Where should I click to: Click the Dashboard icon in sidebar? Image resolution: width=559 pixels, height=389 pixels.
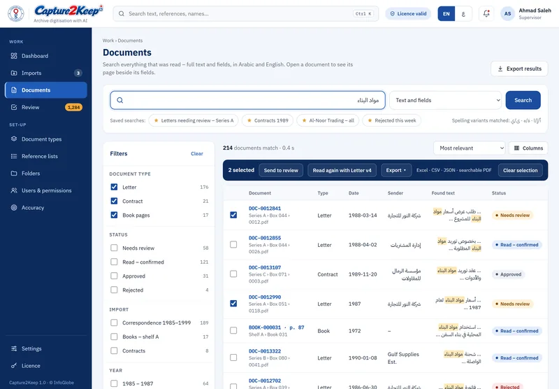[14, 56]
